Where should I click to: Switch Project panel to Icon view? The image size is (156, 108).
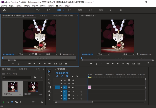(12, 102)
